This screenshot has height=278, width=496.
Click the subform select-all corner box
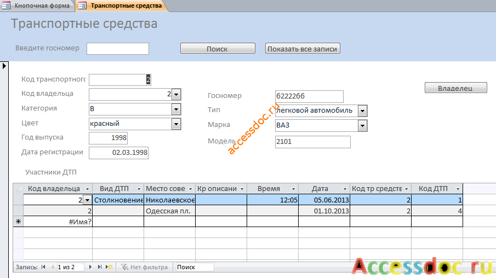(x=18, y=189)
